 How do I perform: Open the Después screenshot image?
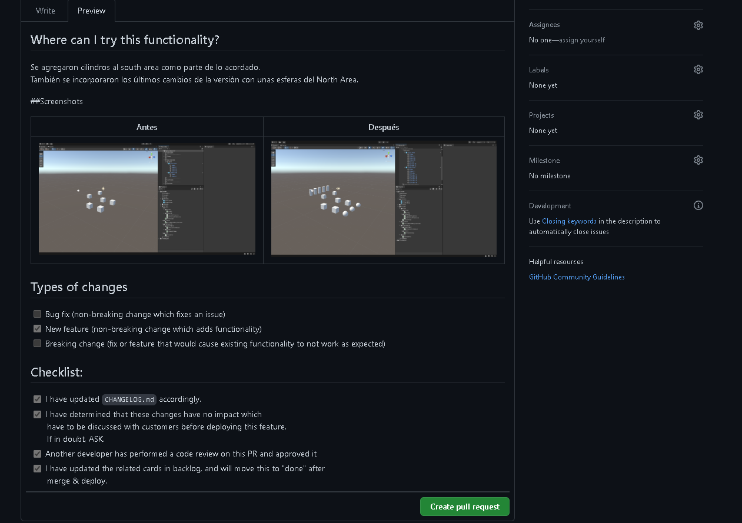point(384,199)
